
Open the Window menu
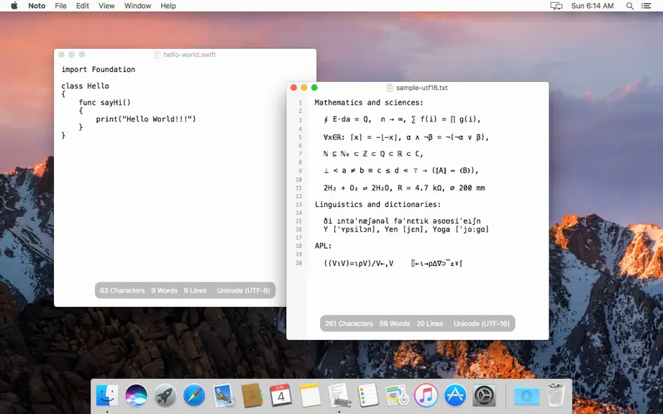pyautogui.click(x=137, y=6)
